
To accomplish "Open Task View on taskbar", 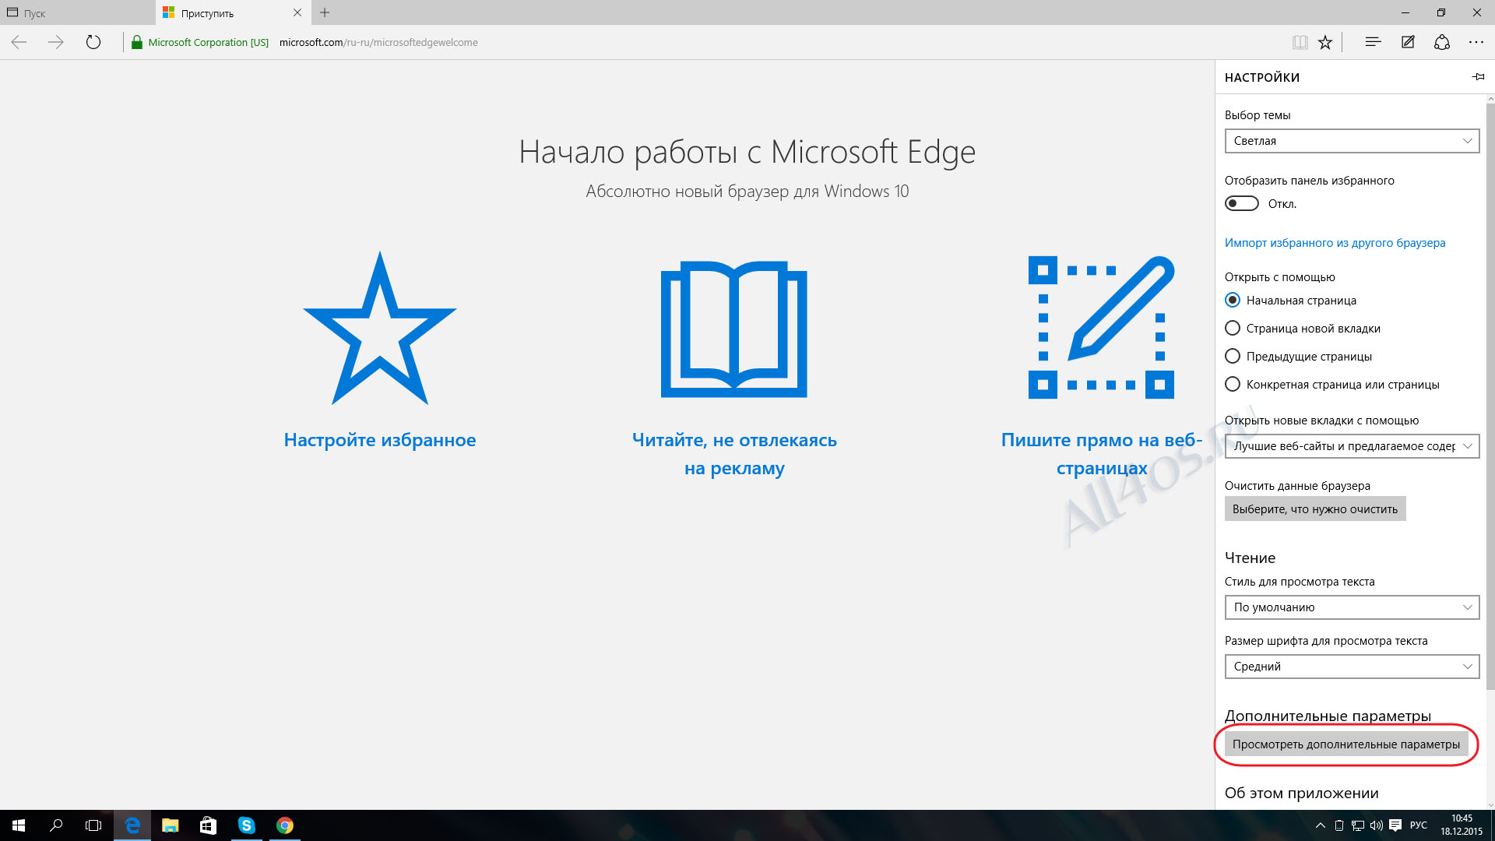I will pos(93,825).
